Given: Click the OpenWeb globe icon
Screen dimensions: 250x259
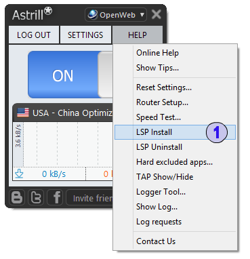Looking at the screenshot, I should point(93,15).
